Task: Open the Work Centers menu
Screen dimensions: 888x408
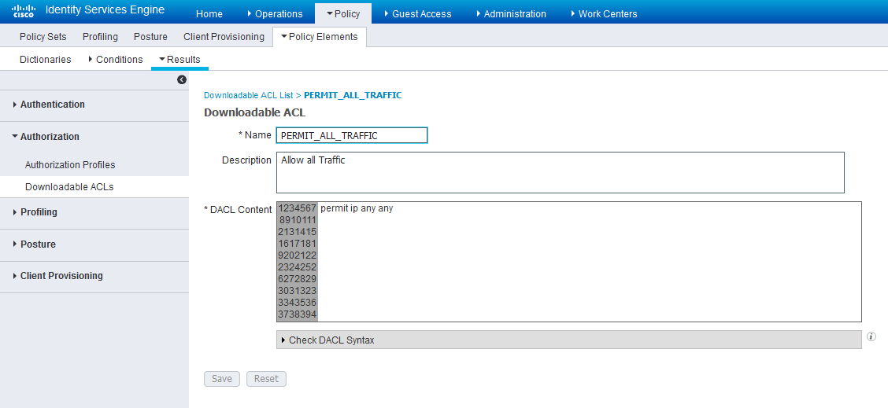Action: 604,13
